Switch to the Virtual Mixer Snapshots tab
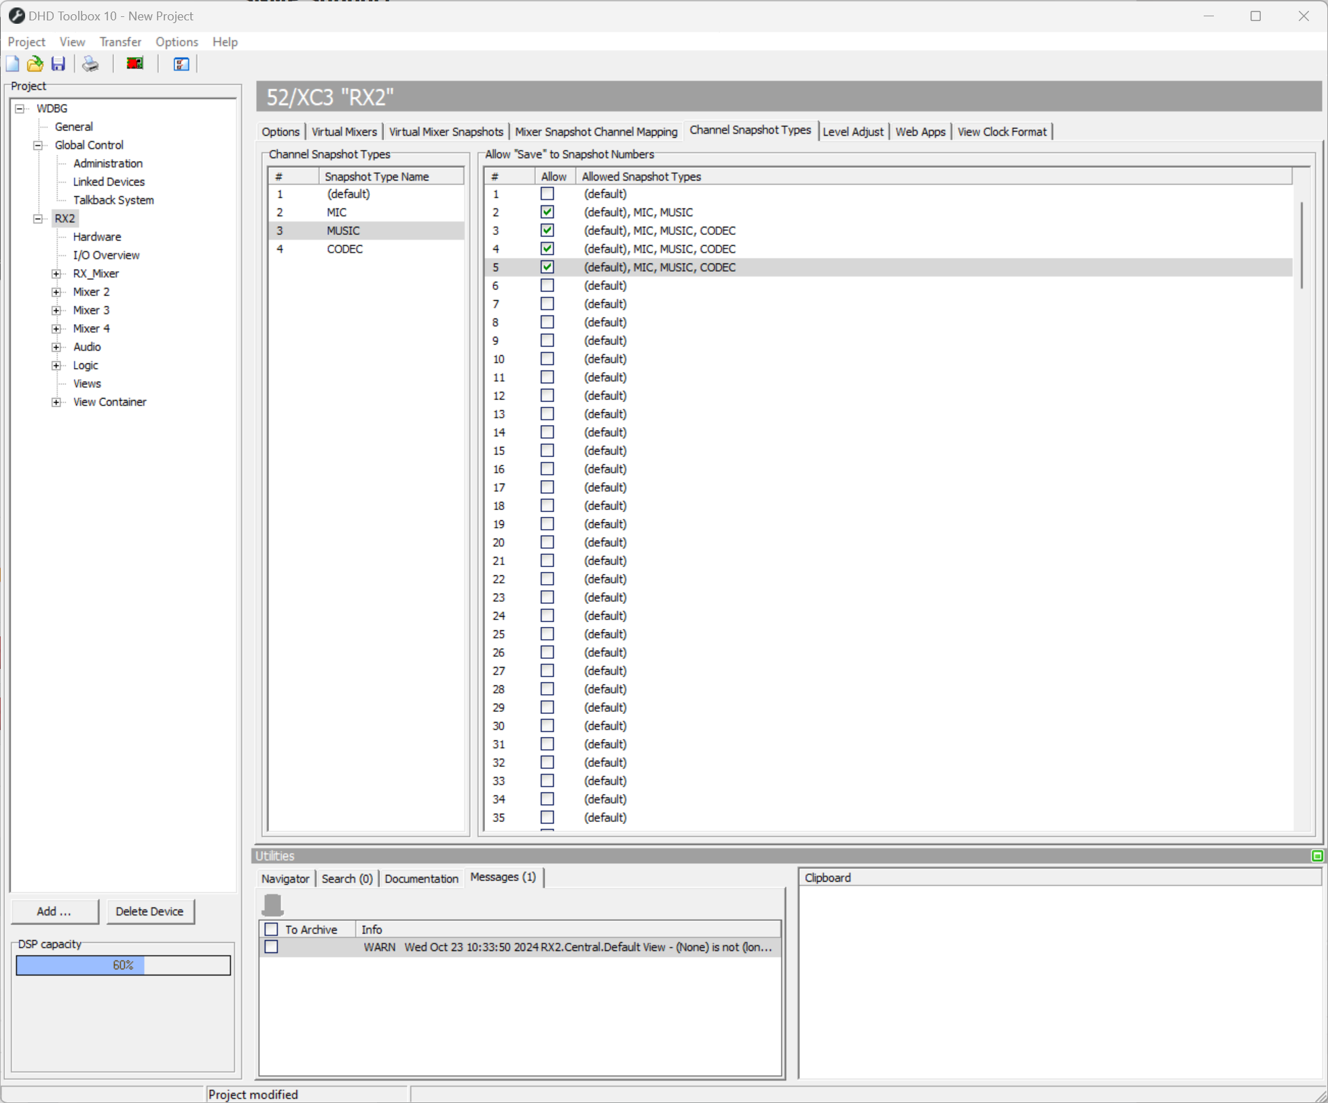The height and width of the screenshot is (1103, 1328). [446, 131]
